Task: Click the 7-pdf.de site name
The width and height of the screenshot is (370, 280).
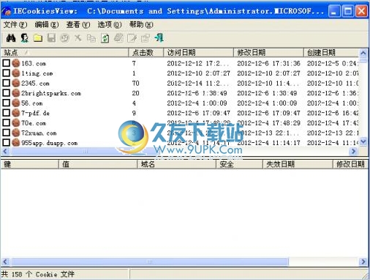Action: tap(35, 113)
